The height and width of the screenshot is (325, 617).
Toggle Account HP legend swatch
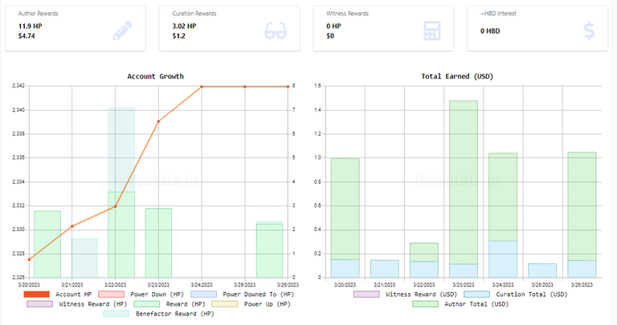(x=37, y=295)
